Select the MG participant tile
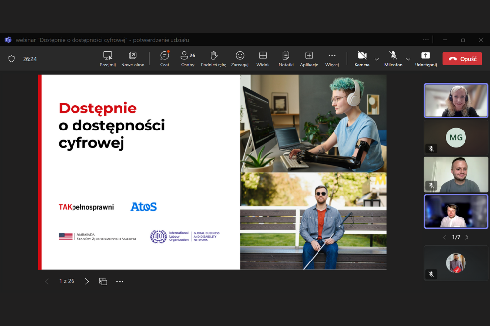This screenshot has height=326, width=490. 456,137
